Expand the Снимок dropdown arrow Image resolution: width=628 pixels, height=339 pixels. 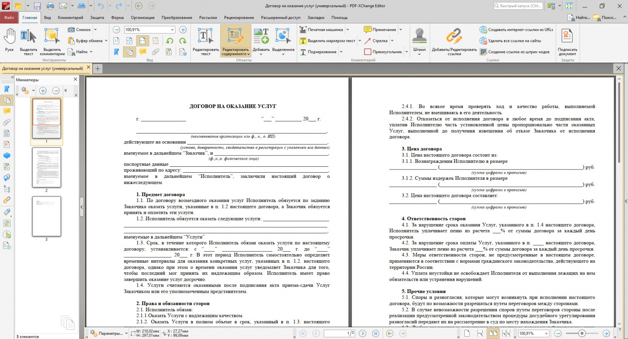pyautogui.click(x=95, y=30)
